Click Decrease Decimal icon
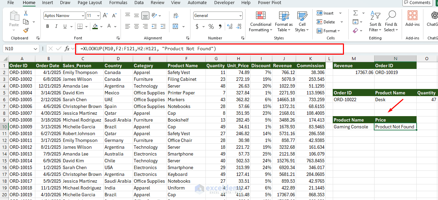438x200 pixels. click(x=239, y=26)
